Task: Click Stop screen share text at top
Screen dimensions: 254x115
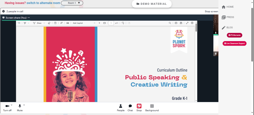Action: click(x=211, y=11)
